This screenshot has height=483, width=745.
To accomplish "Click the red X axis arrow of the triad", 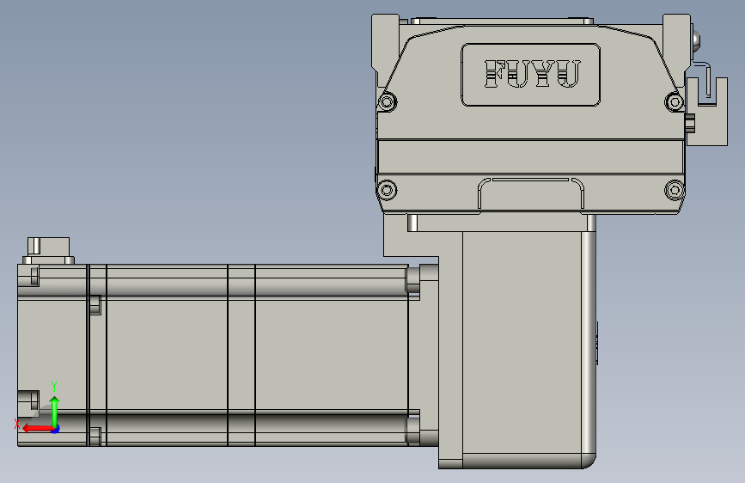I will coord(38,429).
